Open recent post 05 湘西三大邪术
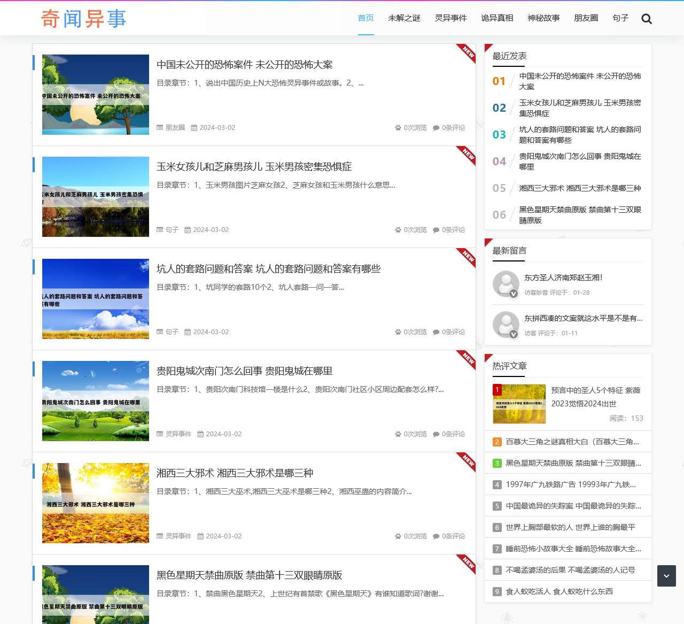This screenshot has width=684, height=624. [580, 188]
